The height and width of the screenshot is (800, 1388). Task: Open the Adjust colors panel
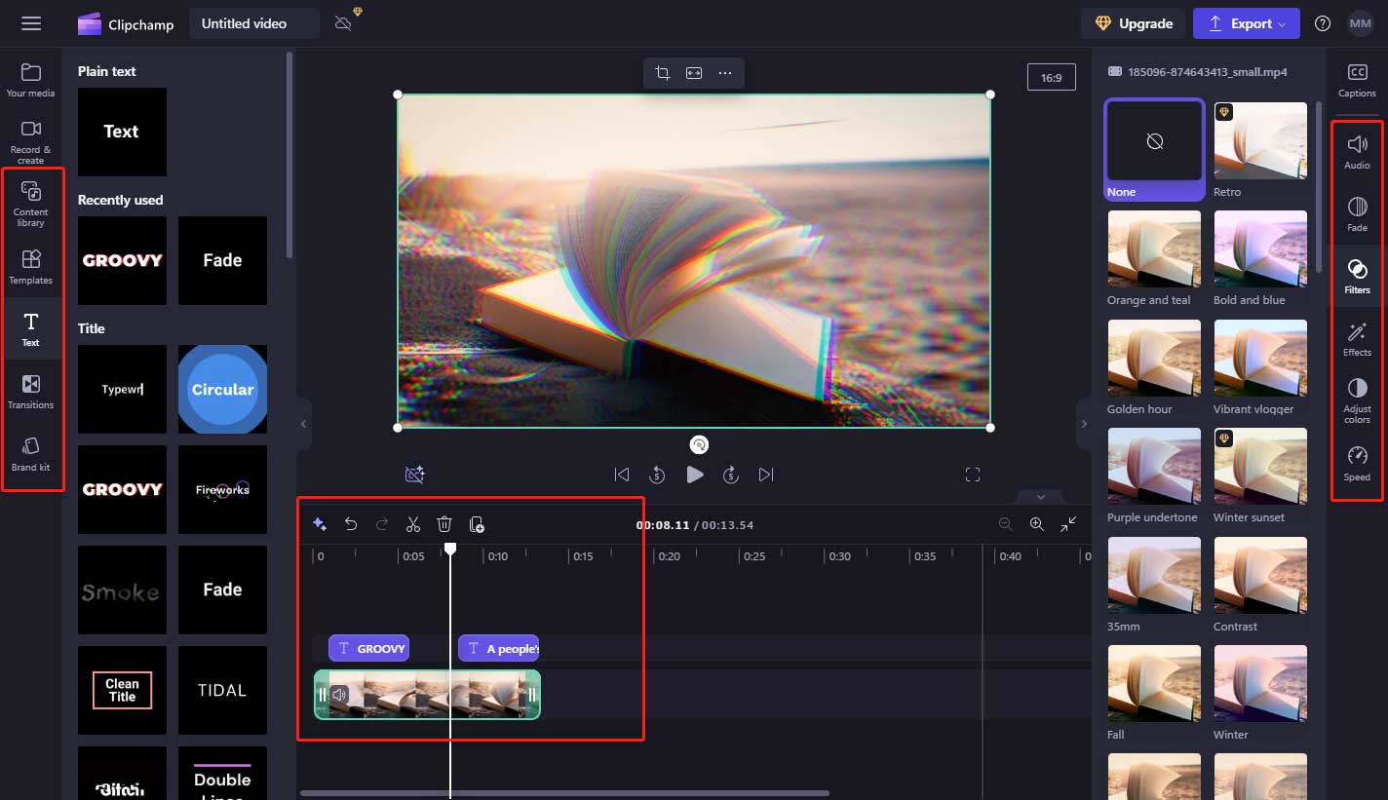point(1357,400)
